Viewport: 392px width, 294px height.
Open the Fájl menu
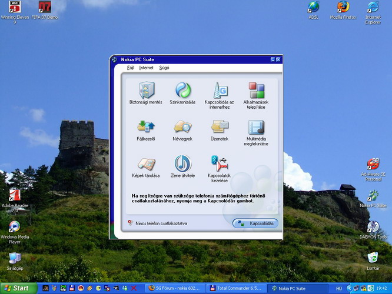[131, 68]
